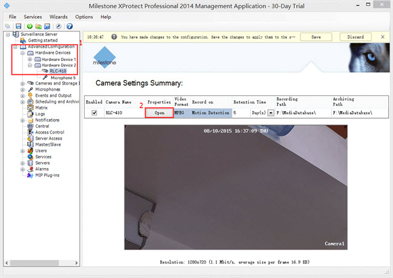Screen dimensions: 393x278
Task: Collapse the Hardware Devices node
Action: tap(22, 53)
